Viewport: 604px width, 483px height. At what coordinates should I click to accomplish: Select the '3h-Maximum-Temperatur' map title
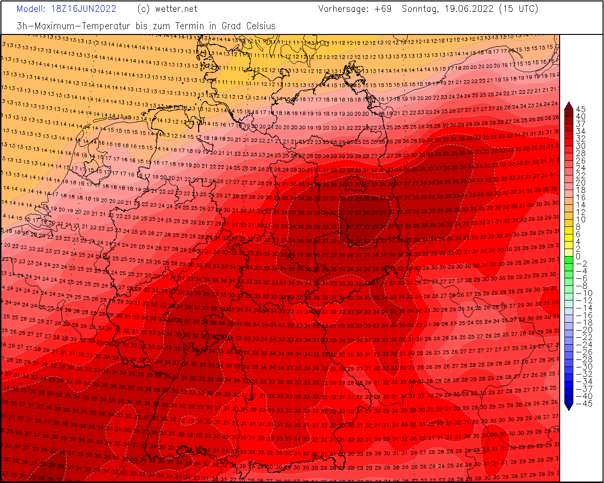(74, 26)
